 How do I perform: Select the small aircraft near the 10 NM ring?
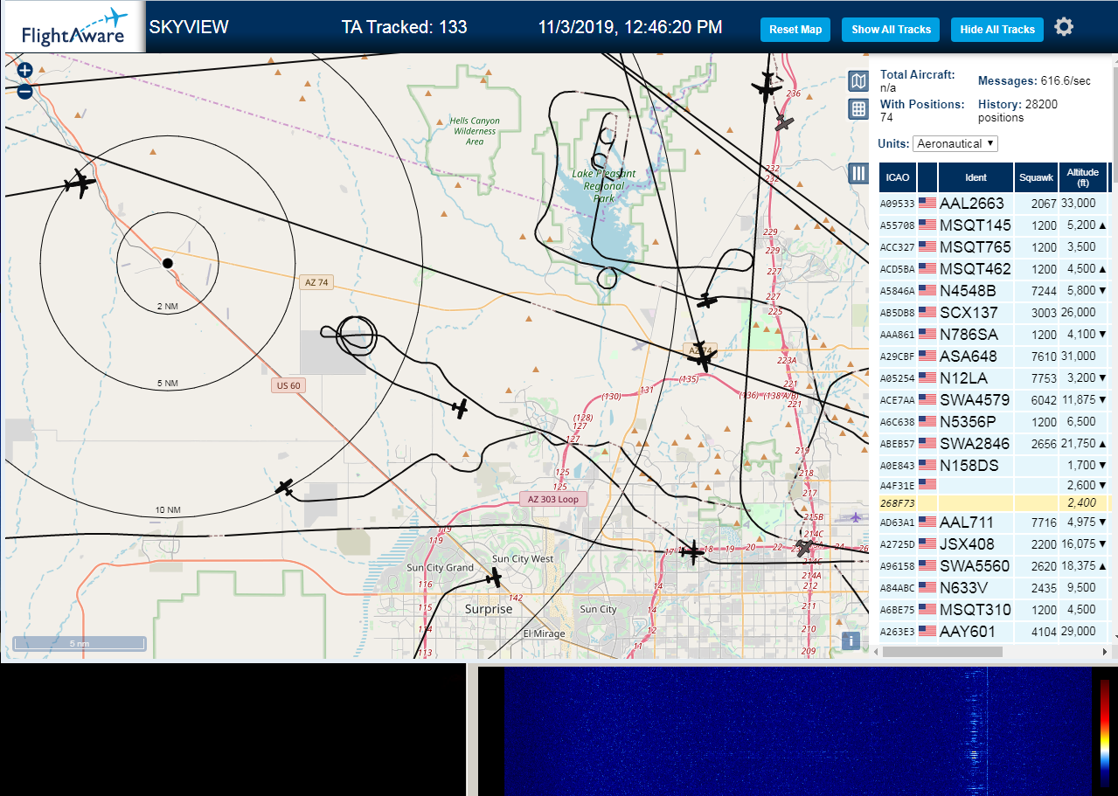[x=284, y=487]
